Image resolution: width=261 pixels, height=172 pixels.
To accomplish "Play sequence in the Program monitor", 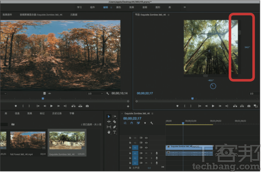I will click(213, 106).
